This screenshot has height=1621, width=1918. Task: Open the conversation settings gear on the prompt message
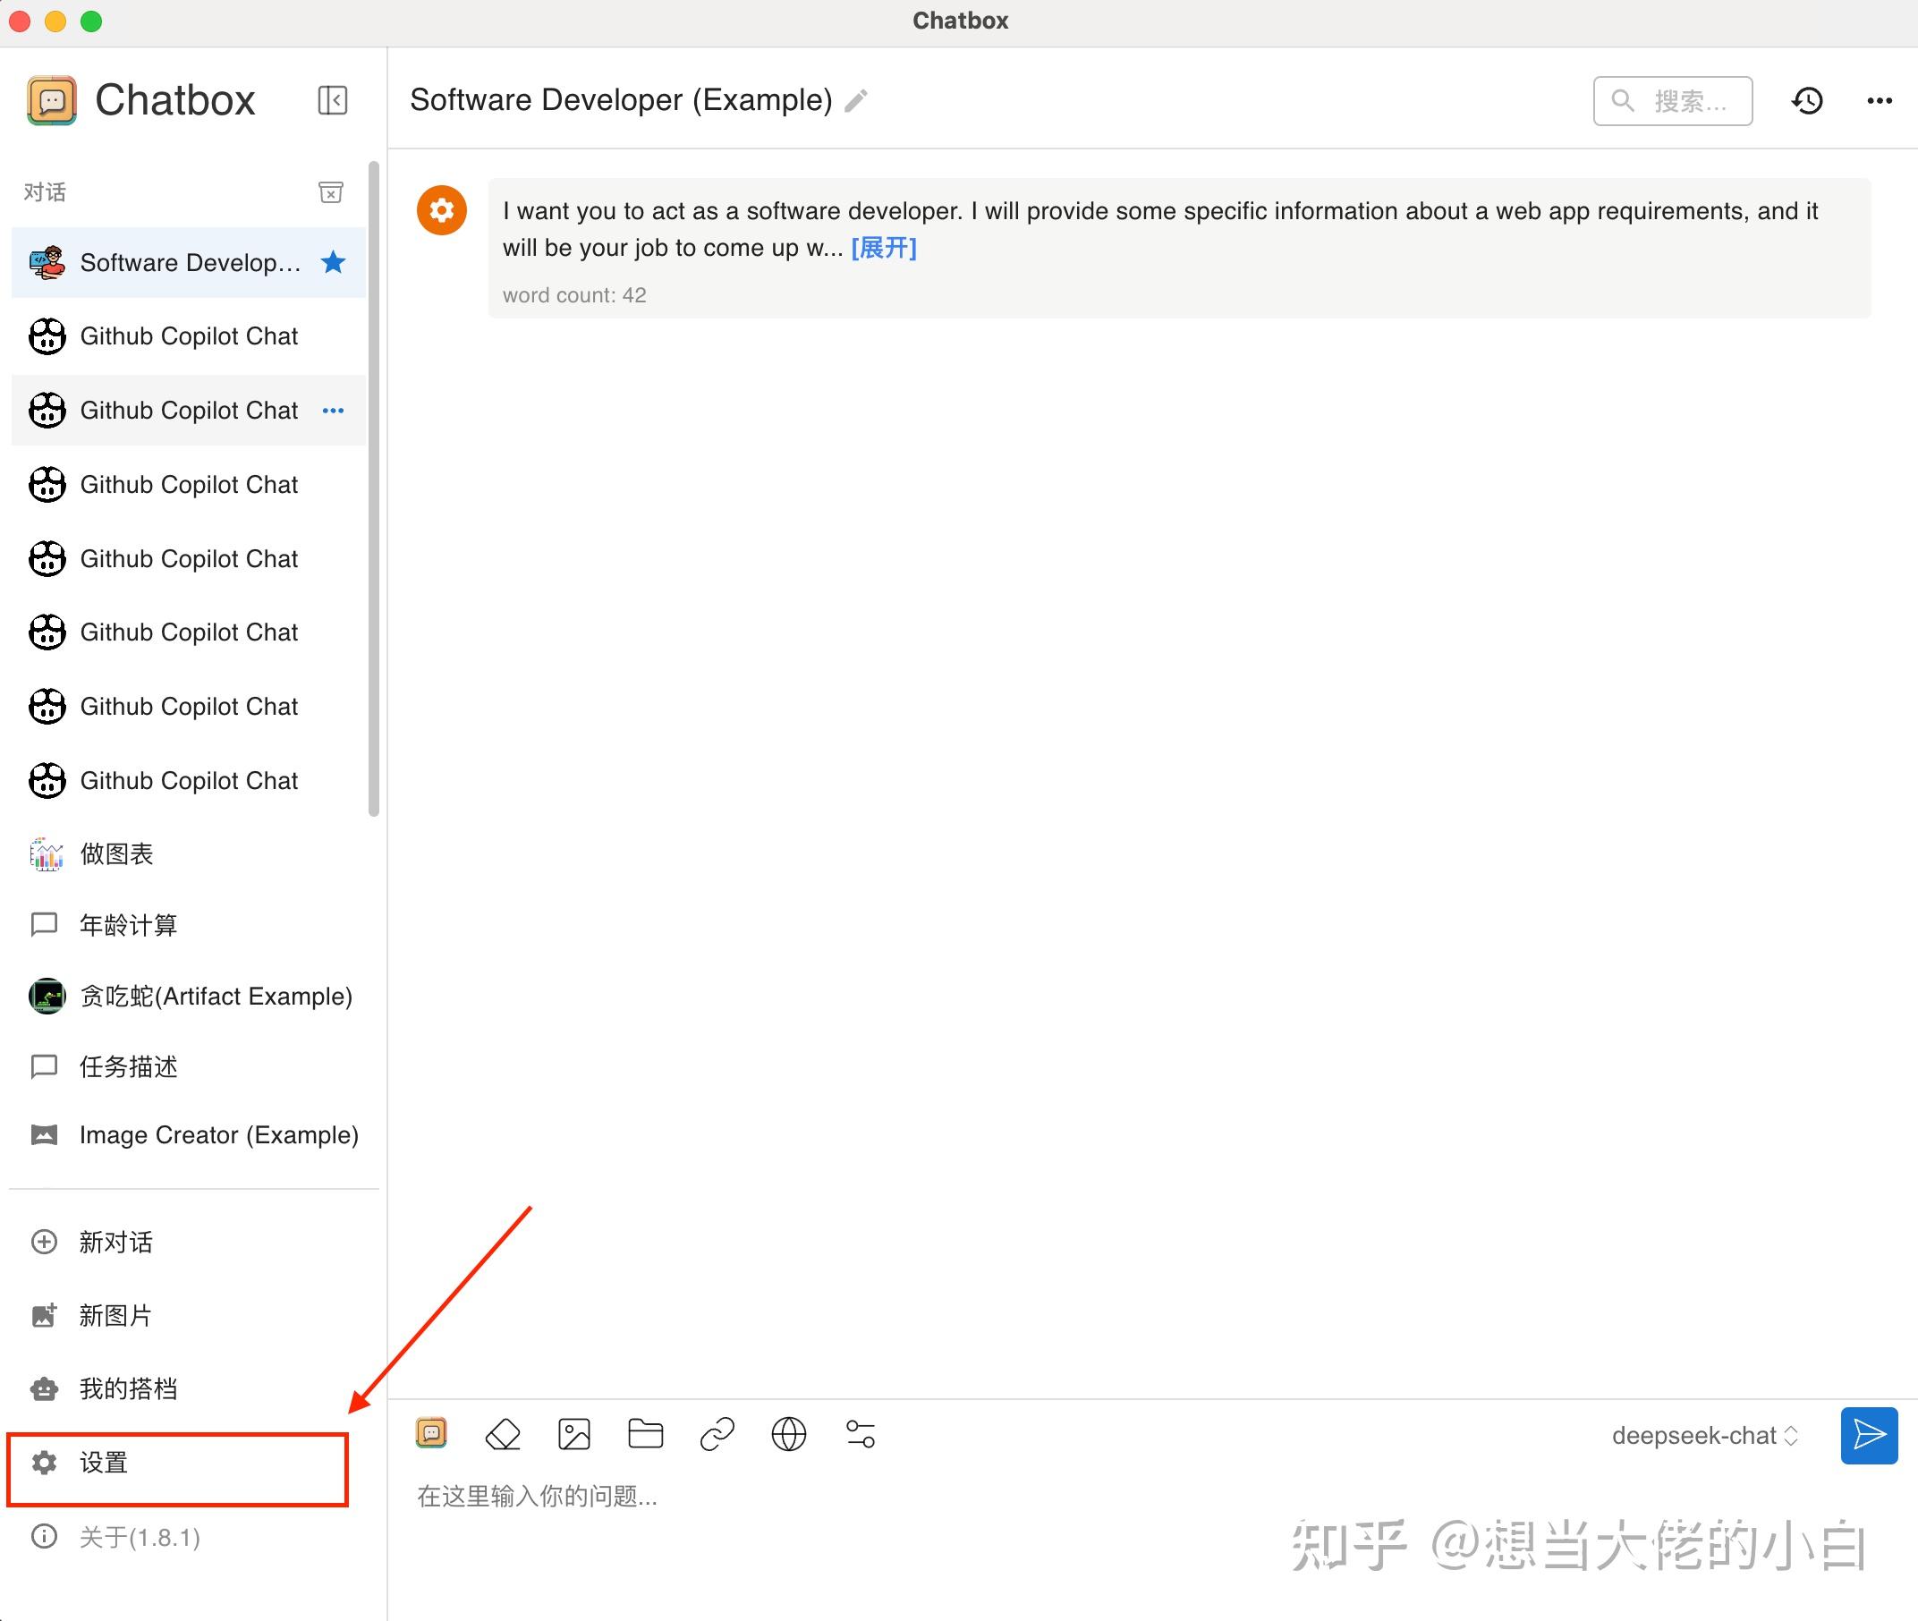click(442, 209)
